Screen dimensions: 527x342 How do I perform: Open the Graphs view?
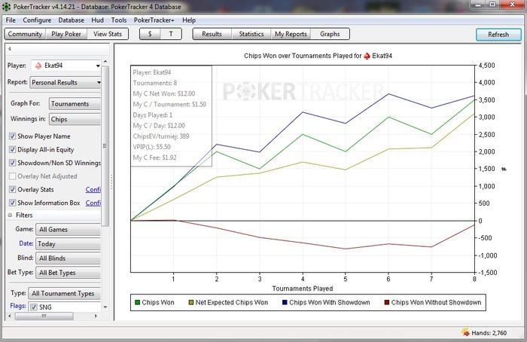point(330,34)
